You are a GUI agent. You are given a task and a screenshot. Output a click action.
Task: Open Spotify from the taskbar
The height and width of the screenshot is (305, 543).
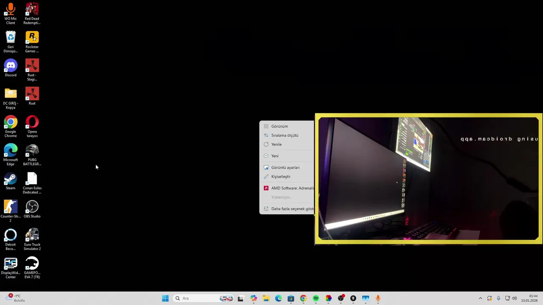(x=316, y=298)
